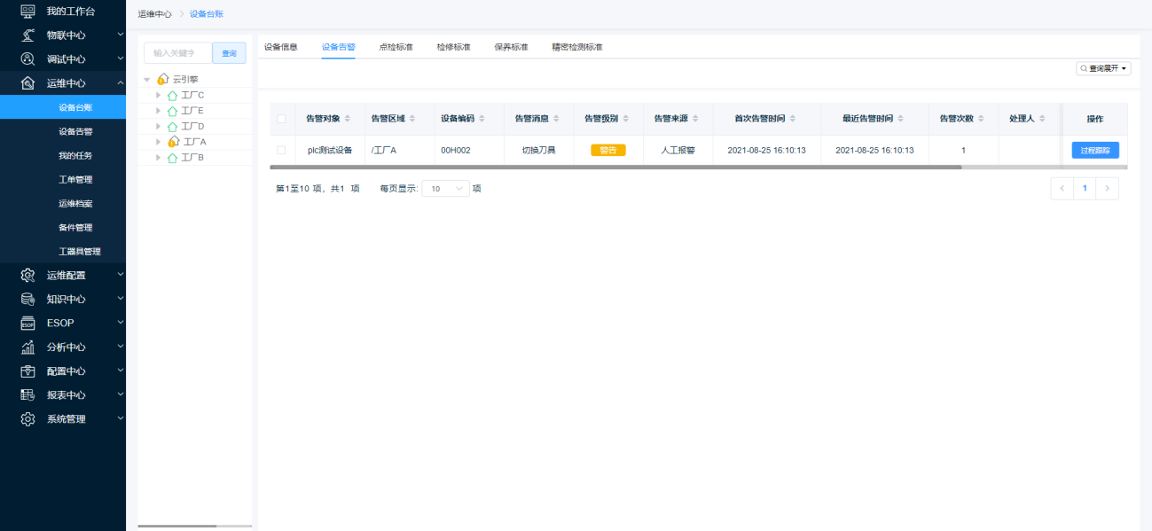Open the 设备信息 tab
Viewport: 1152px width, 531px height.
tap(281, 47)
